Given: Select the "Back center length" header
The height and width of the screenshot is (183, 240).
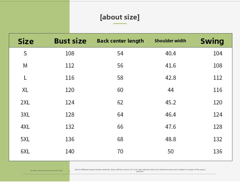Looking at the screenshot, I should point(120,41).
